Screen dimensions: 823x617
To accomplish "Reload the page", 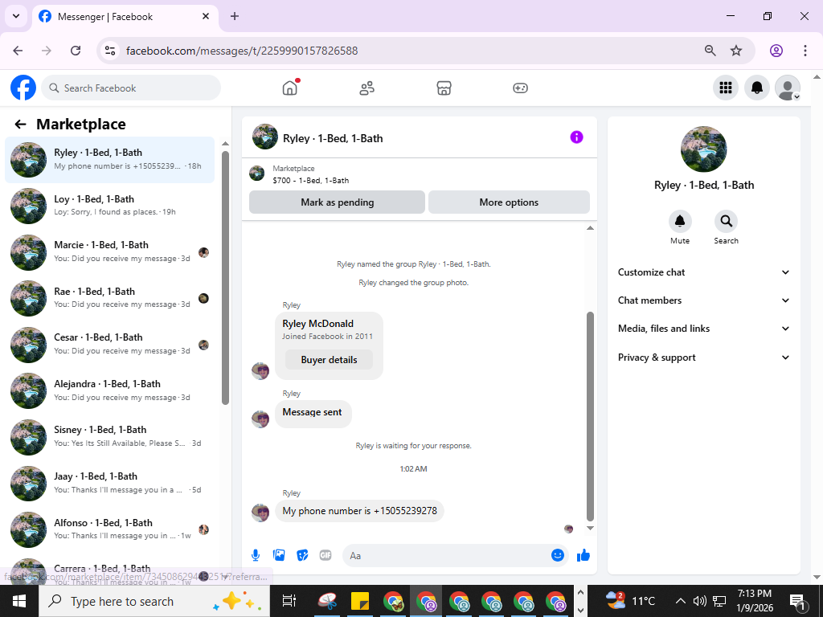I will click(x=76, y=51).
